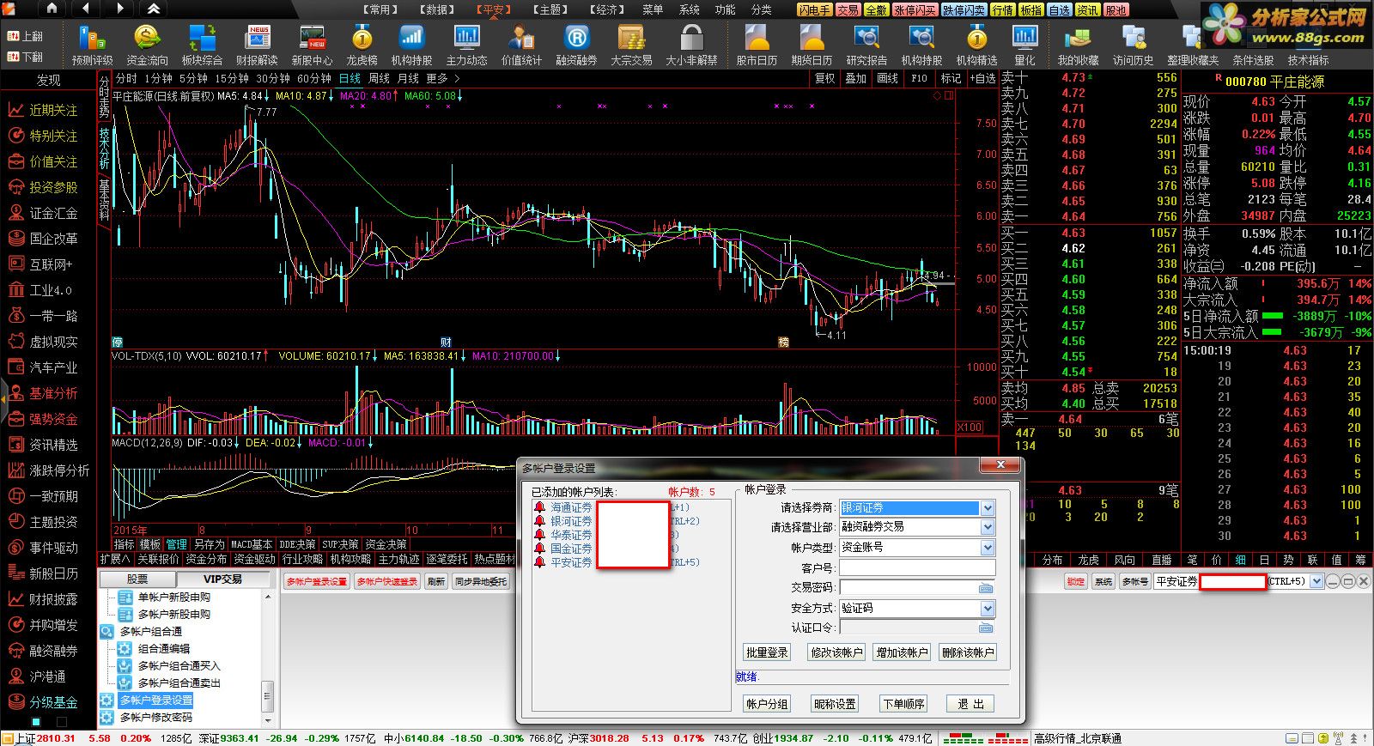The image size is (1374, 746).
Task: Open the 【数据】 menu
Action: pyautogui.click(x=437, y=9)
